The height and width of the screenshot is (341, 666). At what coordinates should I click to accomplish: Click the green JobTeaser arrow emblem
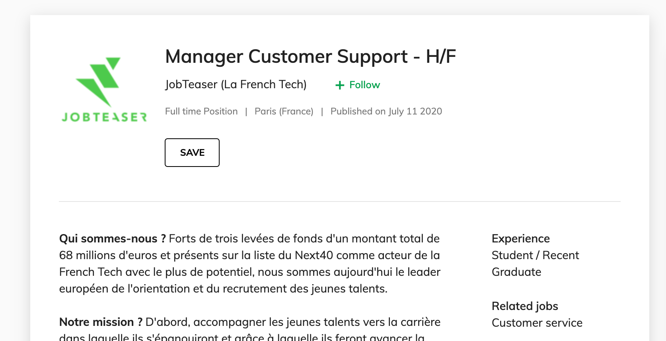pyautogui.click(x=98, y=81)
